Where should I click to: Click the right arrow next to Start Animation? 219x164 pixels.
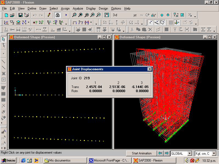tap(167, 153)
